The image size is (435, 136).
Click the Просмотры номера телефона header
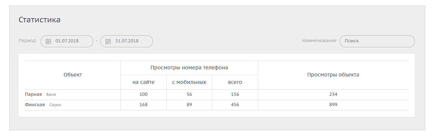(189, 68)
